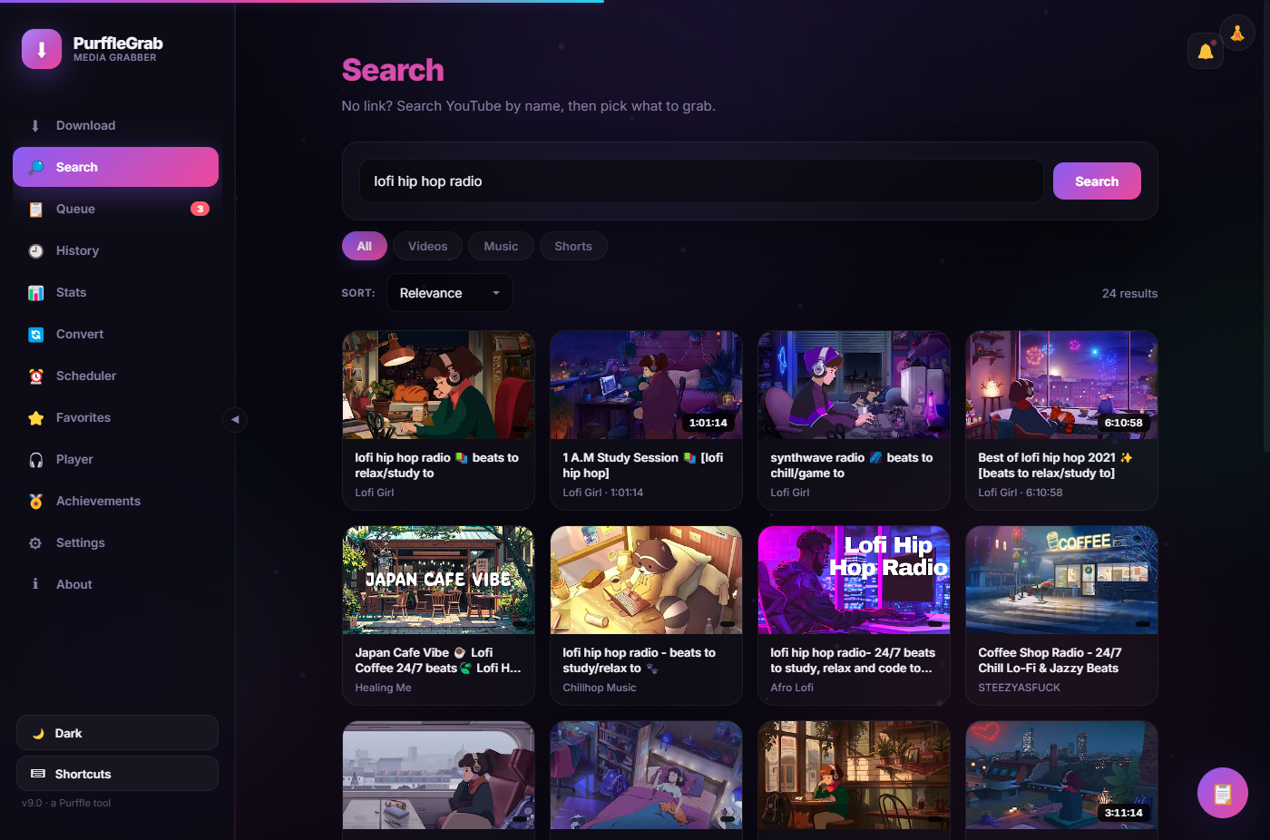Open the synthwave radio thumbnail
The width and height of the screenshot is (1270, 840).
[854, 385]
